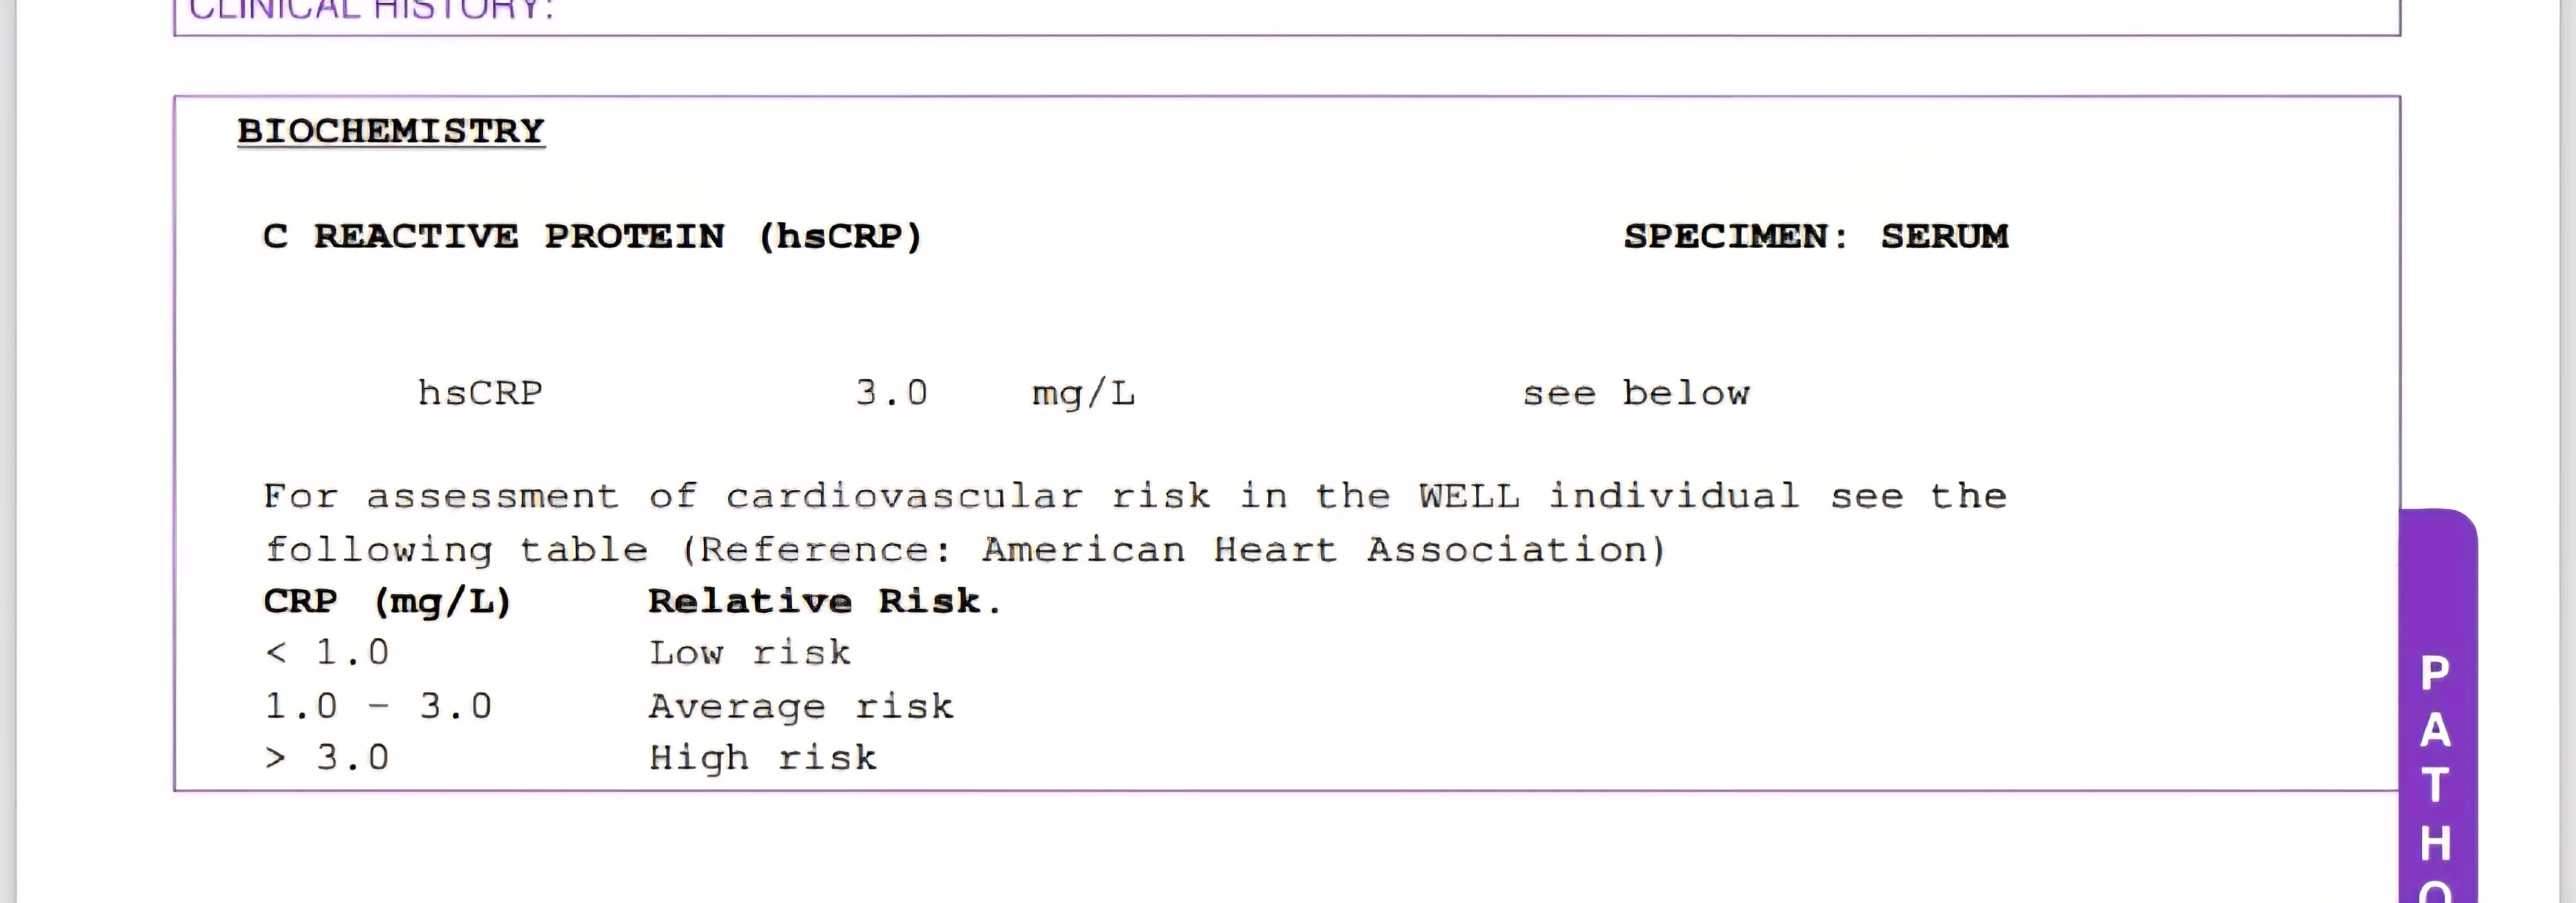The width and height of the screenshot is (2576, 903).
Task: Click the 'see below' reference text
Action: click(x=1636, y=393)
